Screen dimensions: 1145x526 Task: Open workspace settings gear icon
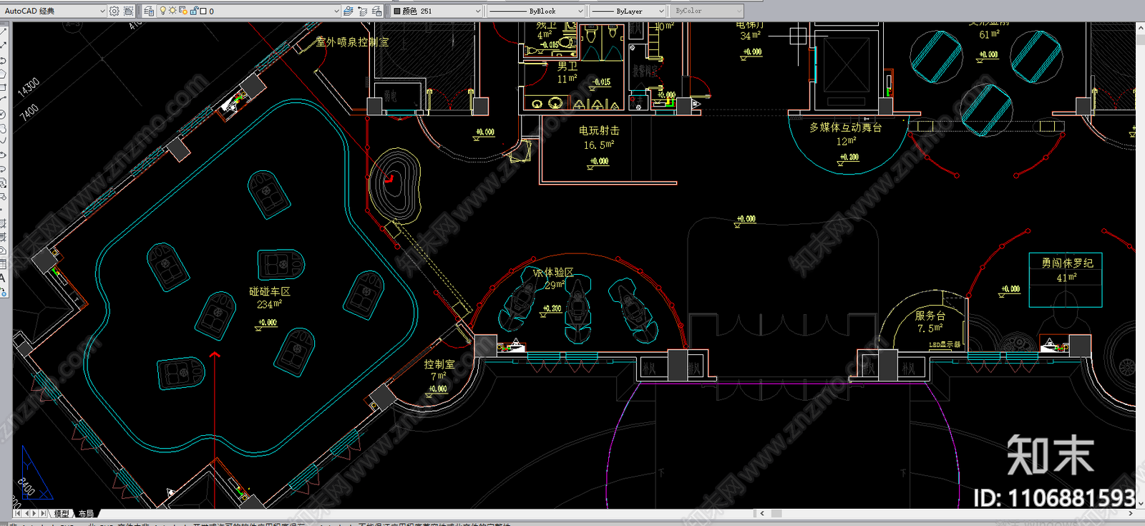coord(114,11)
